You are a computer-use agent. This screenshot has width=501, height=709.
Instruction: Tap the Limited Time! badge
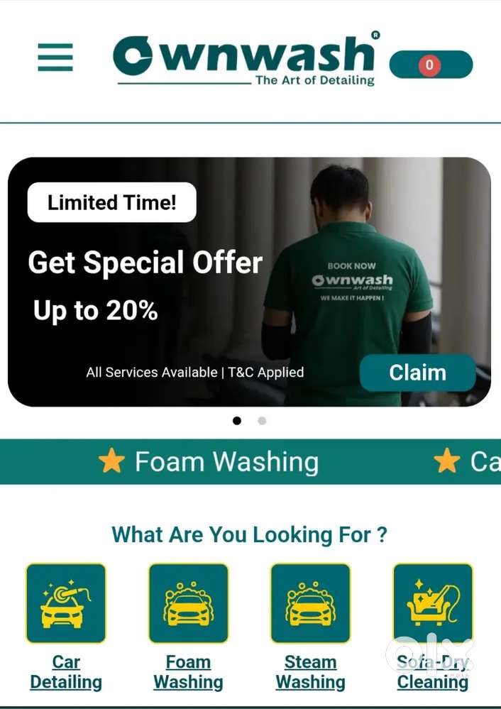point(112,202)
